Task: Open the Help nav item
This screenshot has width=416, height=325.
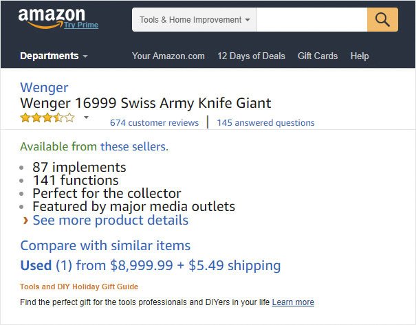Action: coord(360,56)
